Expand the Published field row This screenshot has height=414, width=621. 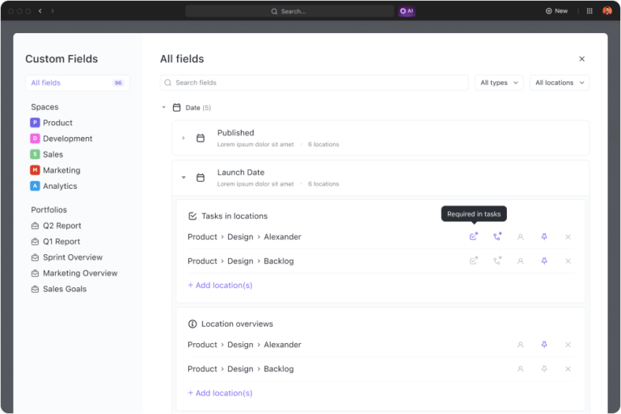(184, 138)
